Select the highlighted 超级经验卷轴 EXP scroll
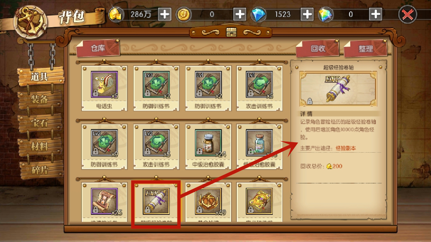Screen dimensions: 431x242 point(156,201)
